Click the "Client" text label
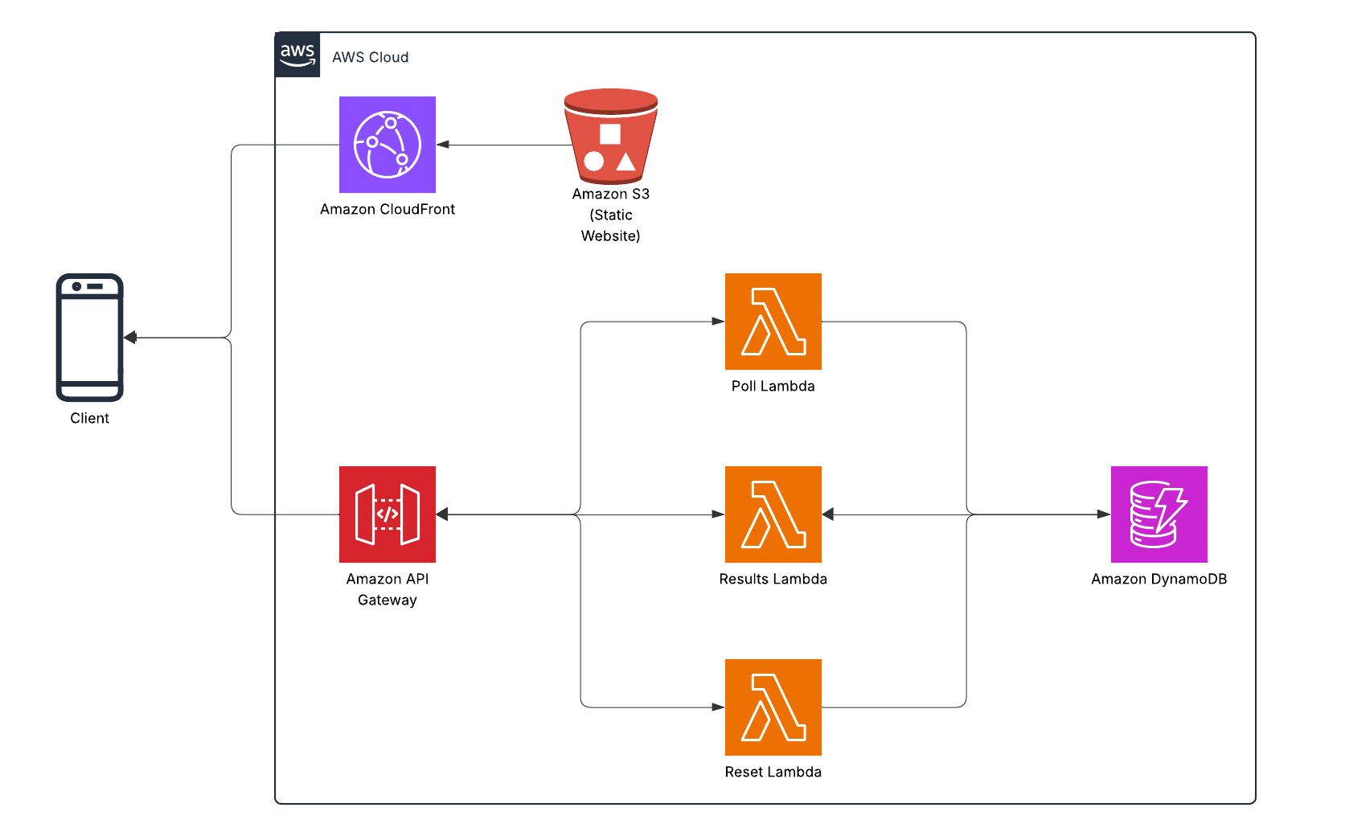 pos(89,418)
